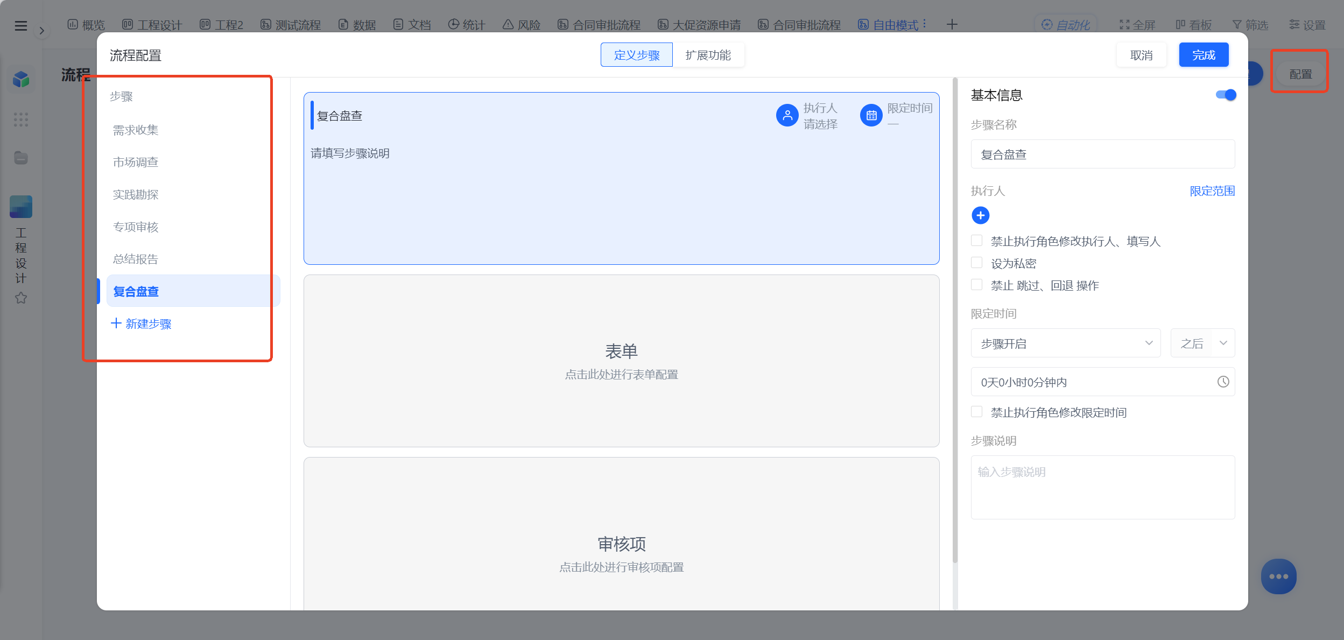This screenshot has height=640, width=1344.
Task: Open the 步骤开启 dropdown
Action: 1065,343
